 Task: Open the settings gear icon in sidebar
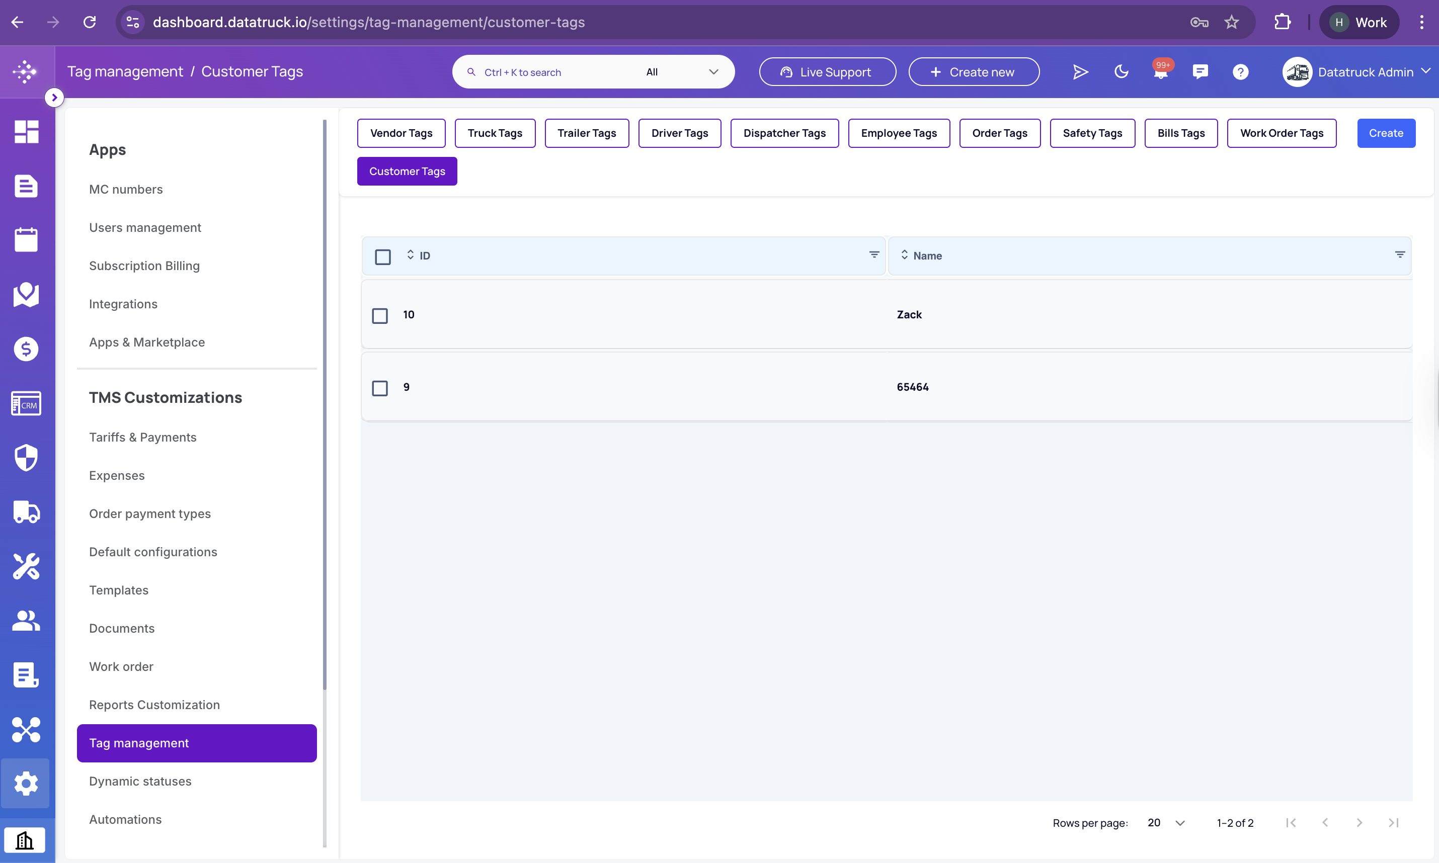pyautogui.click(x=26, y=784)
